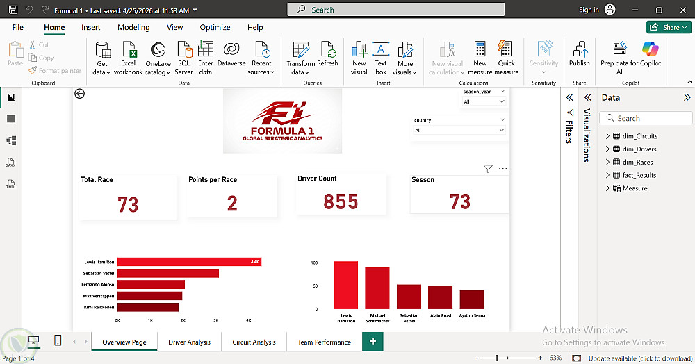Go to Driver Analysis page tab
The image size is (695, 364).
tap(189, 342)
